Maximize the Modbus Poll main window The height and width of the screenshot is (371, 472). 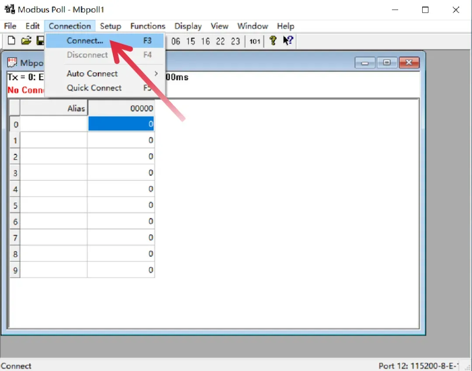[425, 10]
